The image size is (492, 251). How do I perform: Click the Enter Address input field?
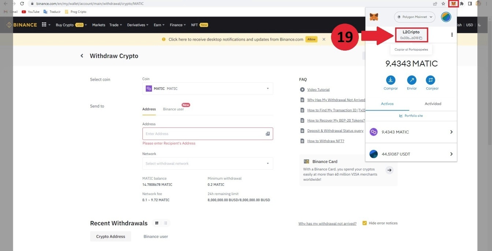[203, 134]
